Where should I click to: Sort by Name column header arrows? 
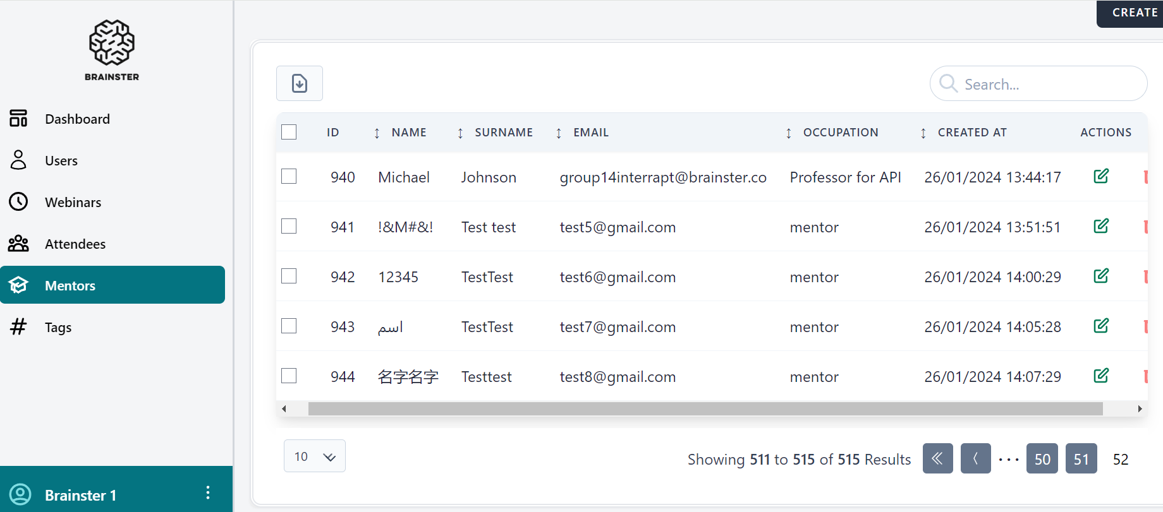[x=377, y=133]
